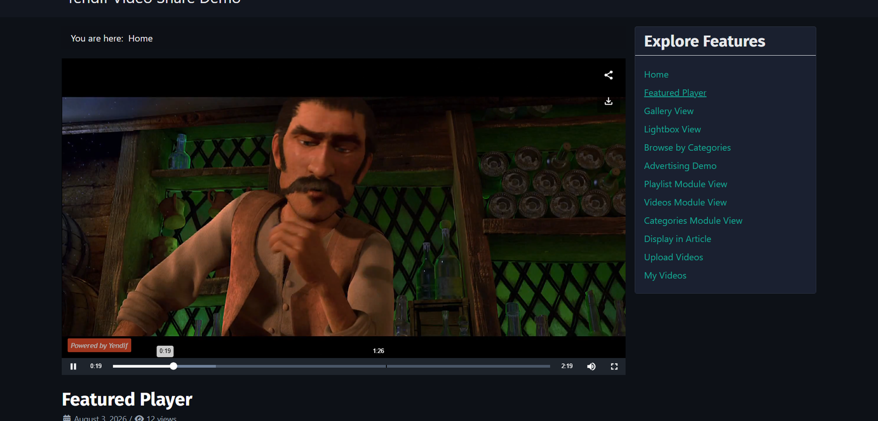Open Playlist Module View
878x421 pixels.
[686, 184]
